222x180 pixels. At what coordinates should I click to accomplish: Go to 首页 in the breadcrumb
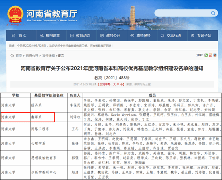(x=19, y=56)
